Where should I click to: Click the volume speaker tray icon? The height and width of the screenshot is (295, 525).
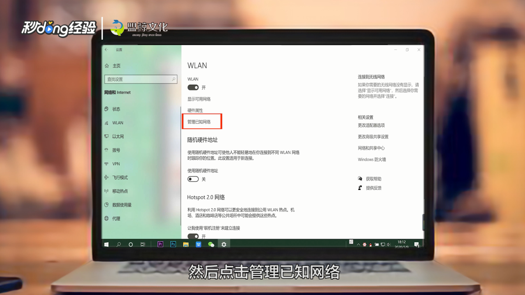pyautogui.click(x=389, y=245)
